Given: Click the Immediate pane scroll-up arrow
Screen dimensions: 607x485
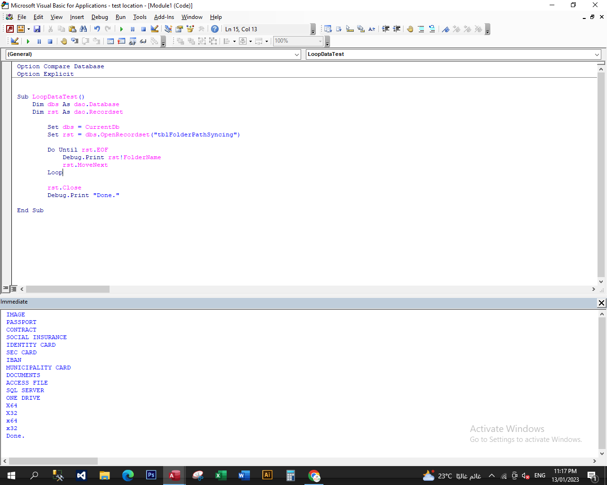Looking at the screenshot, I should pyautogui.click(x=602, y=314).
